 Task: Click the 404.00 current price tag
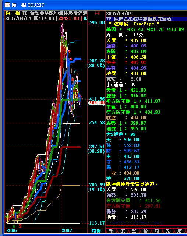(x=96, y=103)
